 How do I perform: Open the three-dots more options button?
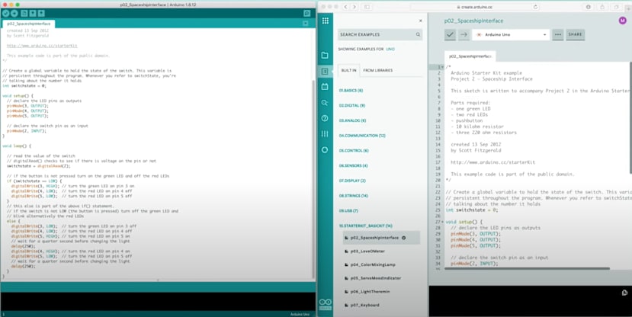557,34
